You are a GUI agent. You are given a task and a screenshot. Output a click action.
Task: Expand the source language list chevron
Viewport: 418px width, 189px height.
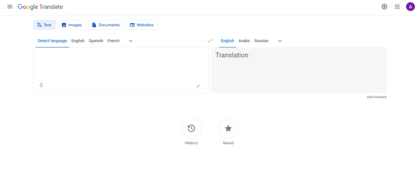coord(131,41)
